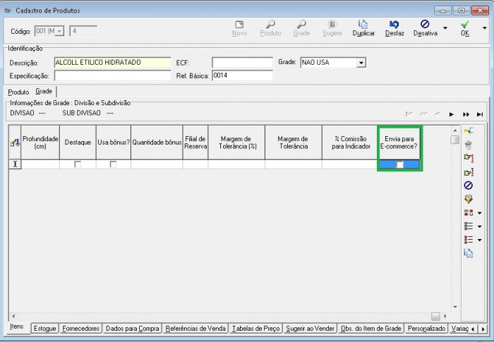Click the Desfaz undo icon
The height and width of the screenshot is (342, 494).
(x=394, y=25)
